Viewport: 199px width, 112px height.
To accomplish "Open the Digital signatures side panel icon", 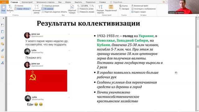I will tap(2, 63).
